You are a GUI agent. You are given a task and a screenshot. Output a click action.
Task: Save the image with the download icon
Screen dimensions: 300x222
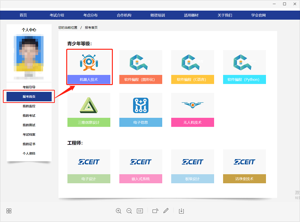(x=181, y=211)
